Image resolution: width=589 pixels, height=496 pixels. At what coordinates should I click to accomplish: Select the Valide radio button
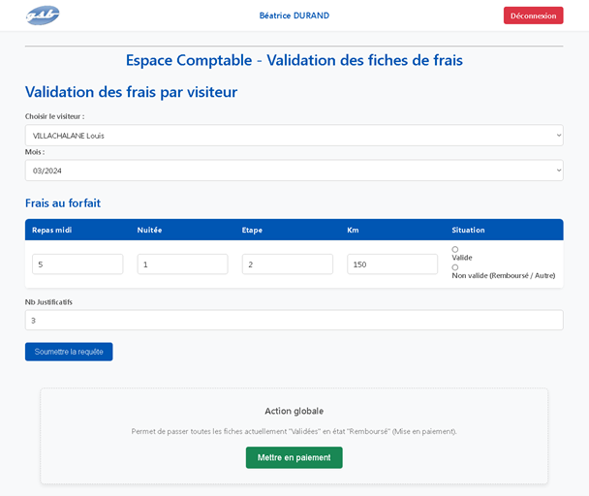coord(455,249)
